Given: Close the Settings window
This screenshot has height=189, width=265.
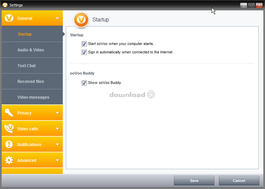Looking at the screenshot, I should tap(259, 5).
